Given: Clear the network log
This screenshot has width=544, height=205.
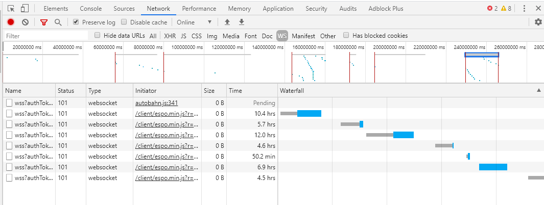Looking at the screenshot, I should point(25,22).
